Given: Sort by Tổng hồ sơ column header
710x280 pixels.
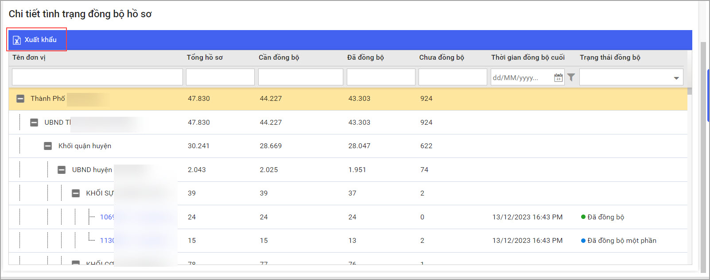Looking at the screenshot, I should click(x=205, y=58).
